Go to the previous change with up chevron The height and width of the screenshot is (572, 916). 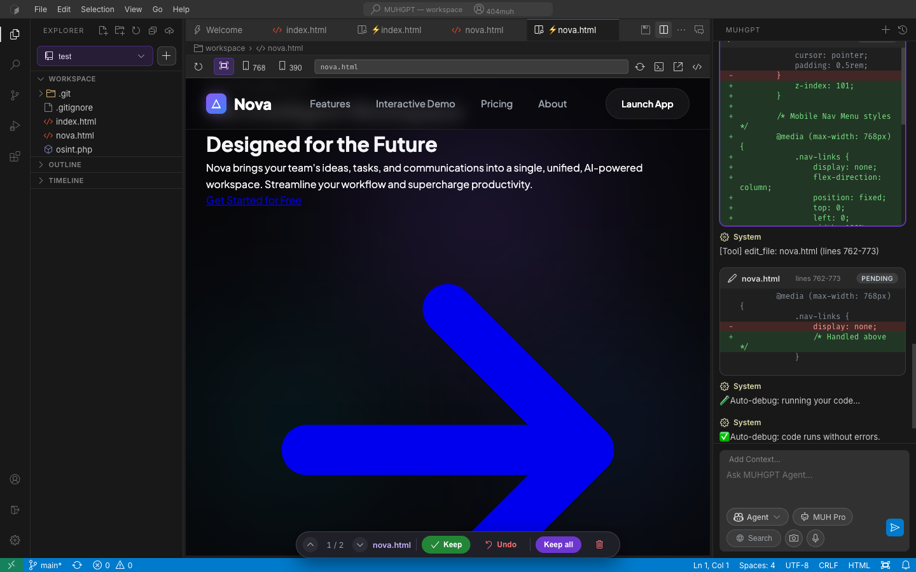(310, 545)
